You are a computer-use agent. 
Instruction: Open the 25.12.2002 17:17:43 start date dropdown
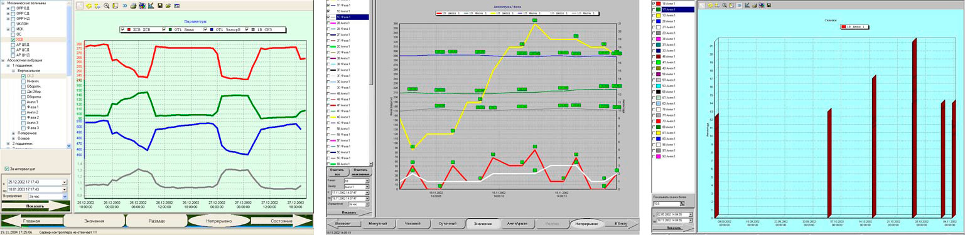(x=65, y=182)
